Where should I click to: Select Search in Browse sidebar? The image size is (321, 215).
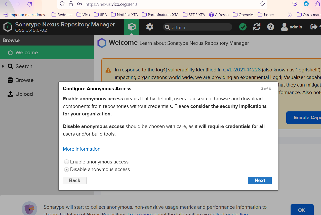(47, 66)
